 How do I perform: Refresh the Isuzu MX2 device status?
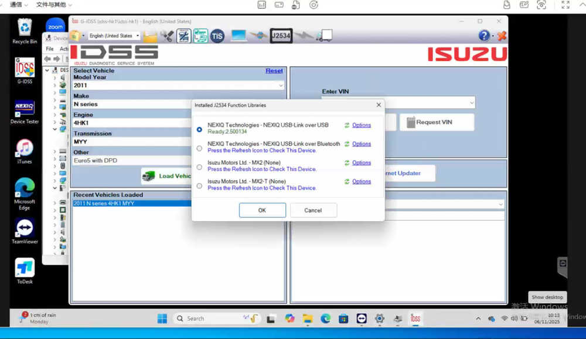(347, 163)
